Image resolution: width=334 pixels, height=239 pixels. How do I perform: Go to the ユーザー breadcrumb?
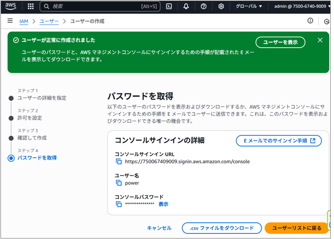point(49,21)
